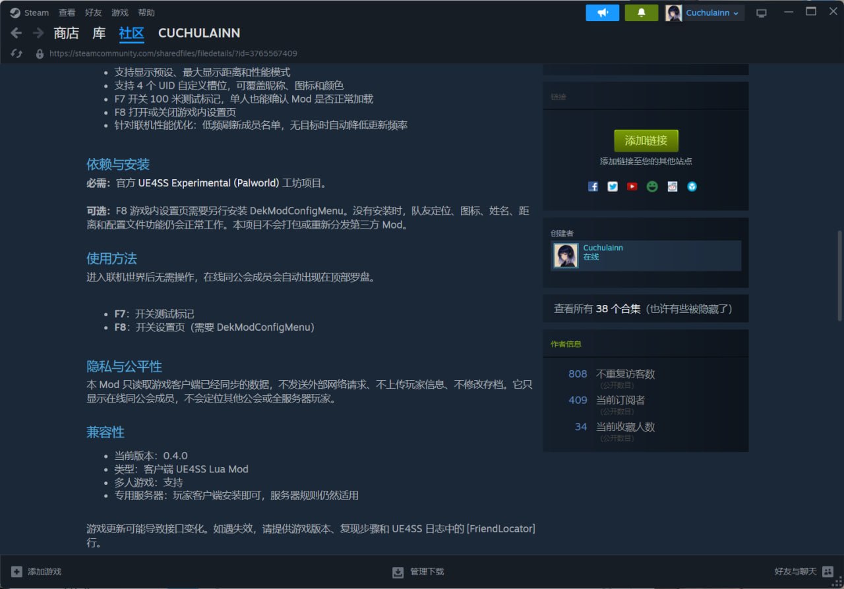This screenshot has height=589, width=844.
Task: Click the 专用服务器 list item
Action: [237, 495]
